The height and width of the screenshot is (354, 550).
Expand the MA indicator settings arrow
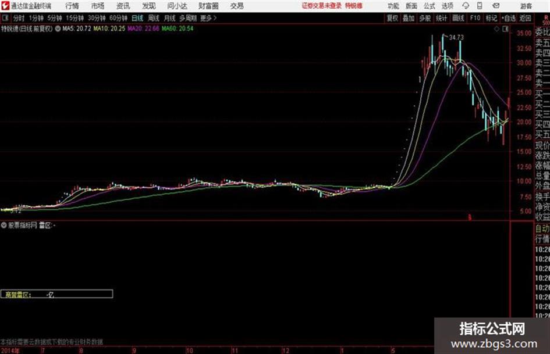(58, 28)
